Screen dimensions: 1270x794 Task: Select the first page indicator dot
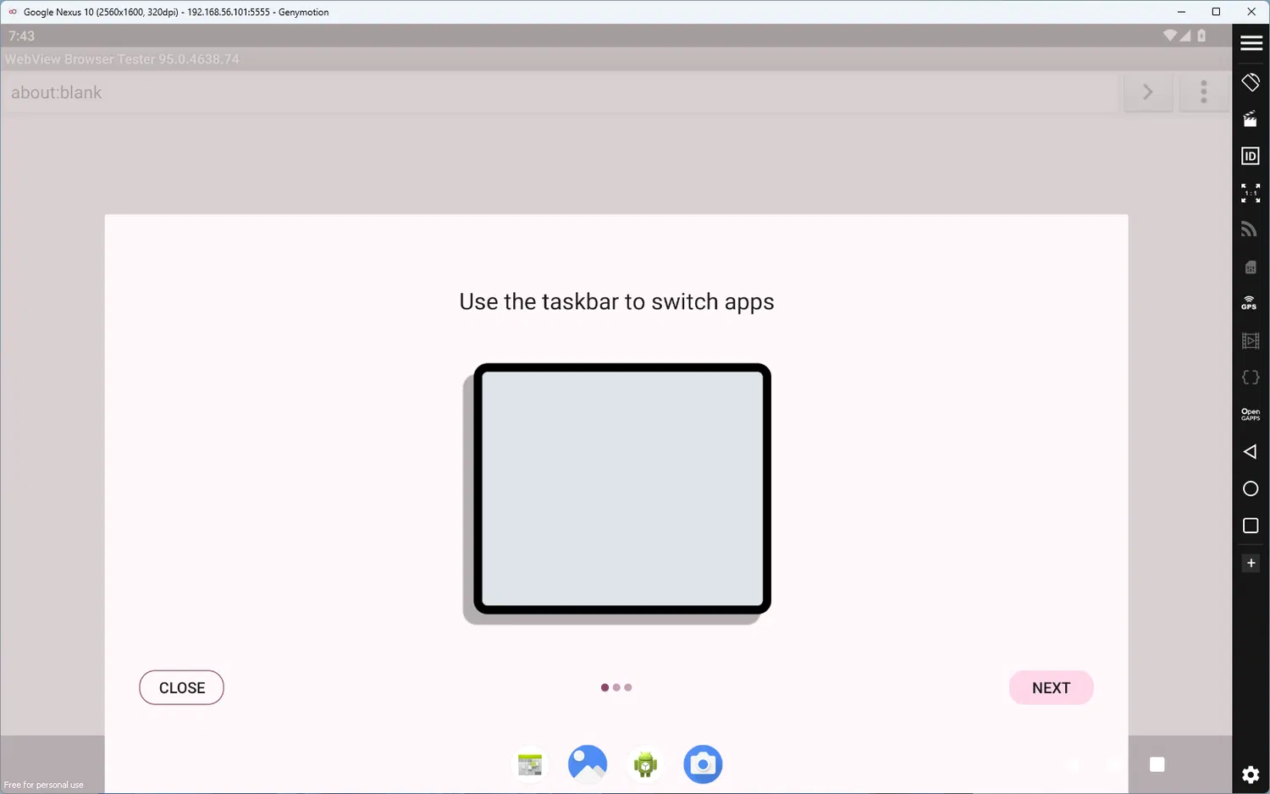[605, 687]
